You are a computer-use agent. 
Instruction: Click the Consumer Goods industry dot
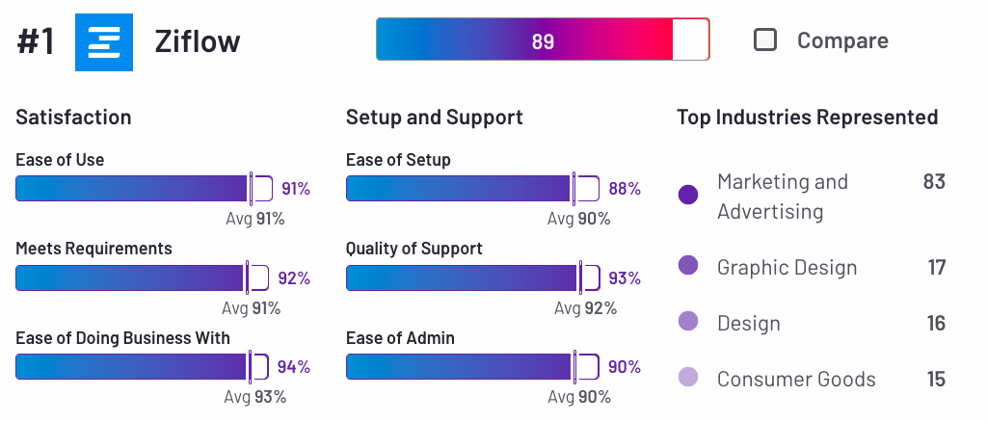[x=688, y=379]
